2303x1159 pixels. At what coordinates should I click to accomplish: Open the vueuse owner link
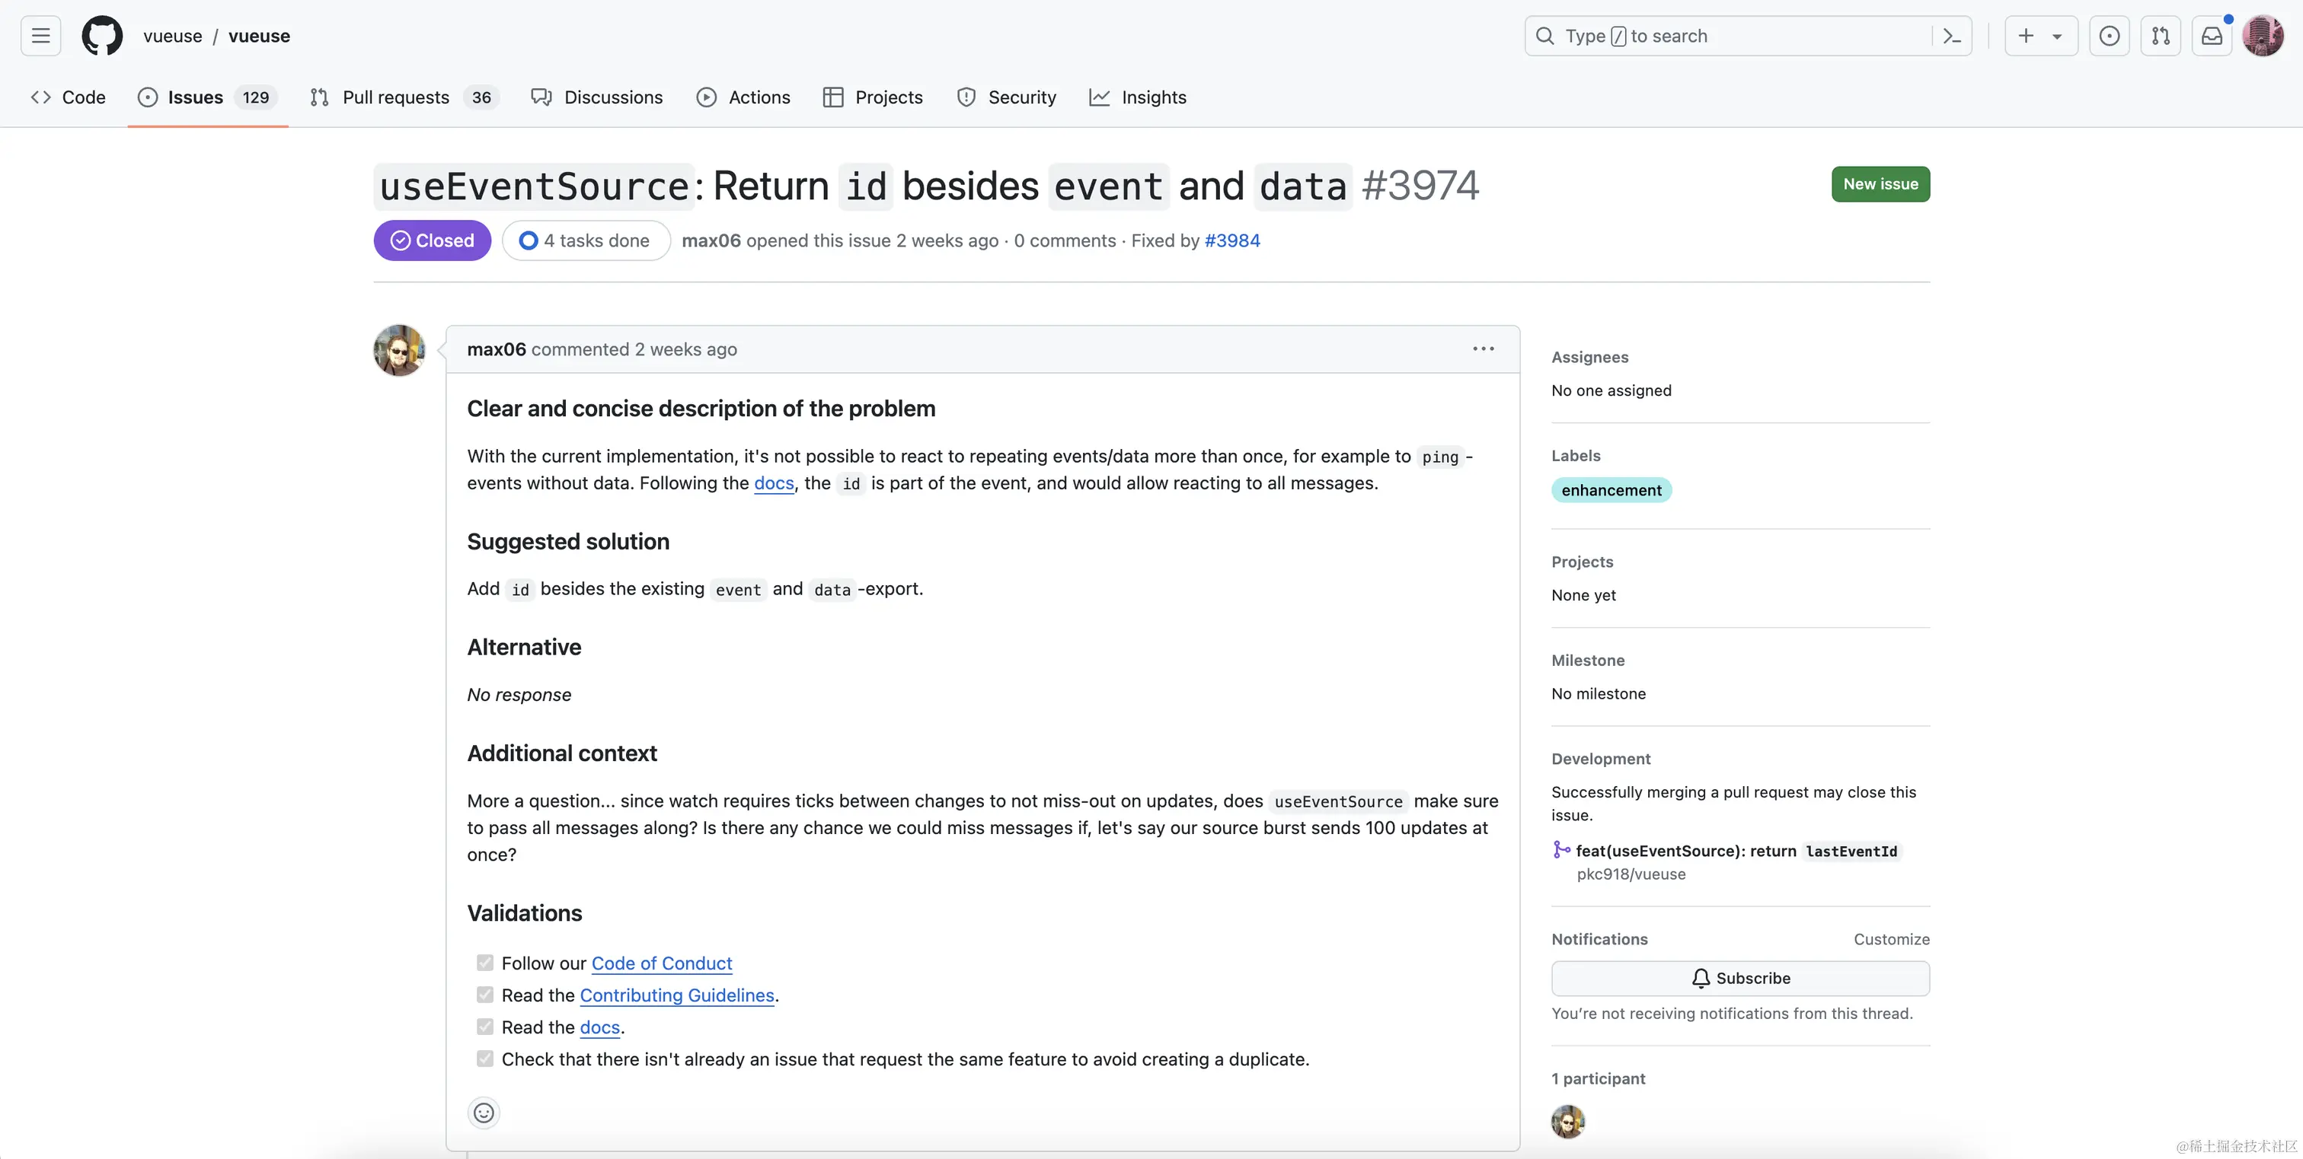(173, 36)
